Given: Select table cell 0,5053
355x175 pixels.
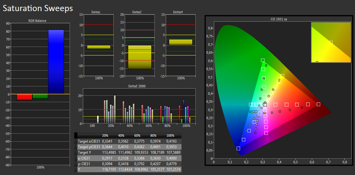Looking at the screenshot, I should 171,147.
